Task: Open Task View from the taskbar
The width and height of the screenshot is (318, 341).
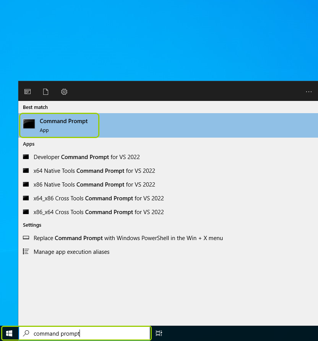Action: [159, 333]
